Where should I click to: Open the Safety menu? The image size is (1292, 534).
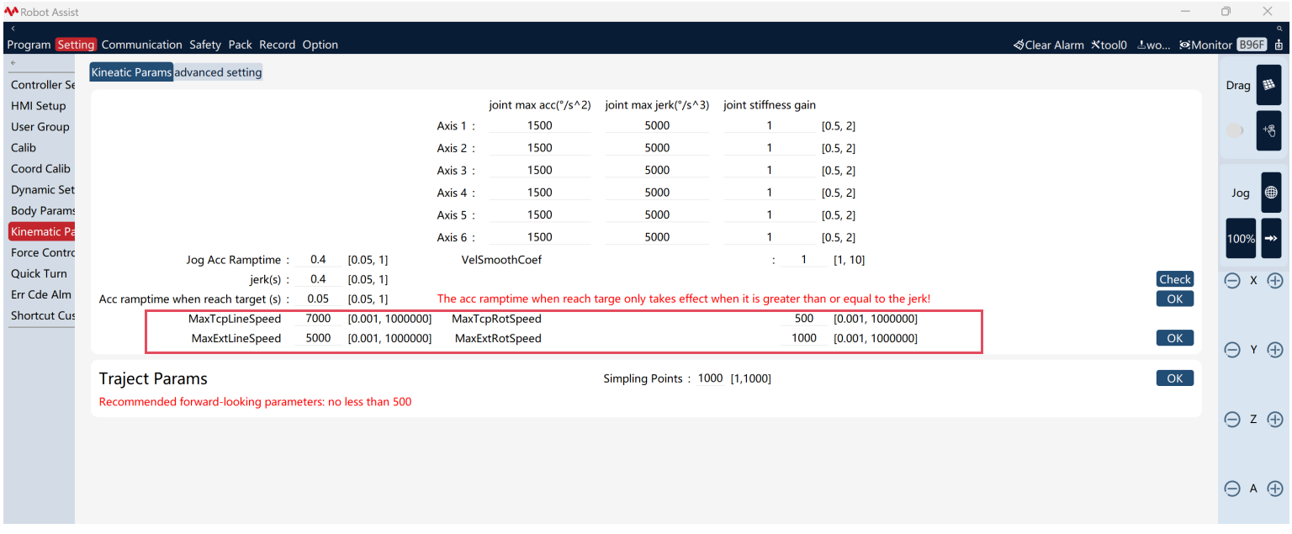coord(204,45)
